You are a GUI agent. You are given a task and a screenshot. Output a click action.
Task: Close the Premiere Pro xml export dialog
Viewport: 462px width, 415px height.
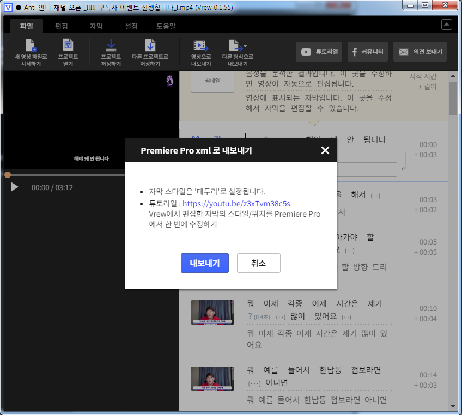(x=325, y=150)
